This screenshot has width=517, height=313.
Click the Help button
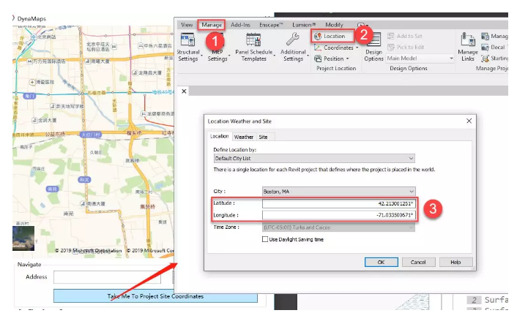click(455, 262)
